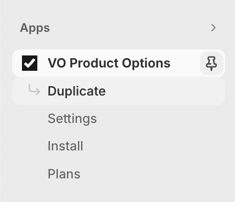Choose Install under VO Product Options
Image resolution: width=235 pixels, height=202 pixels.
pyautogui.click(x=65, y=146)
